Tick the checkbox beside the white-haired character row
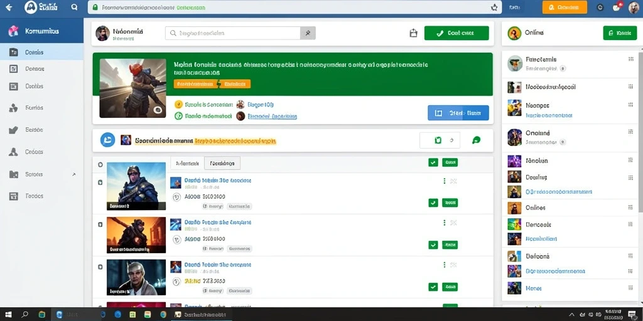 [x=100, y=266]
